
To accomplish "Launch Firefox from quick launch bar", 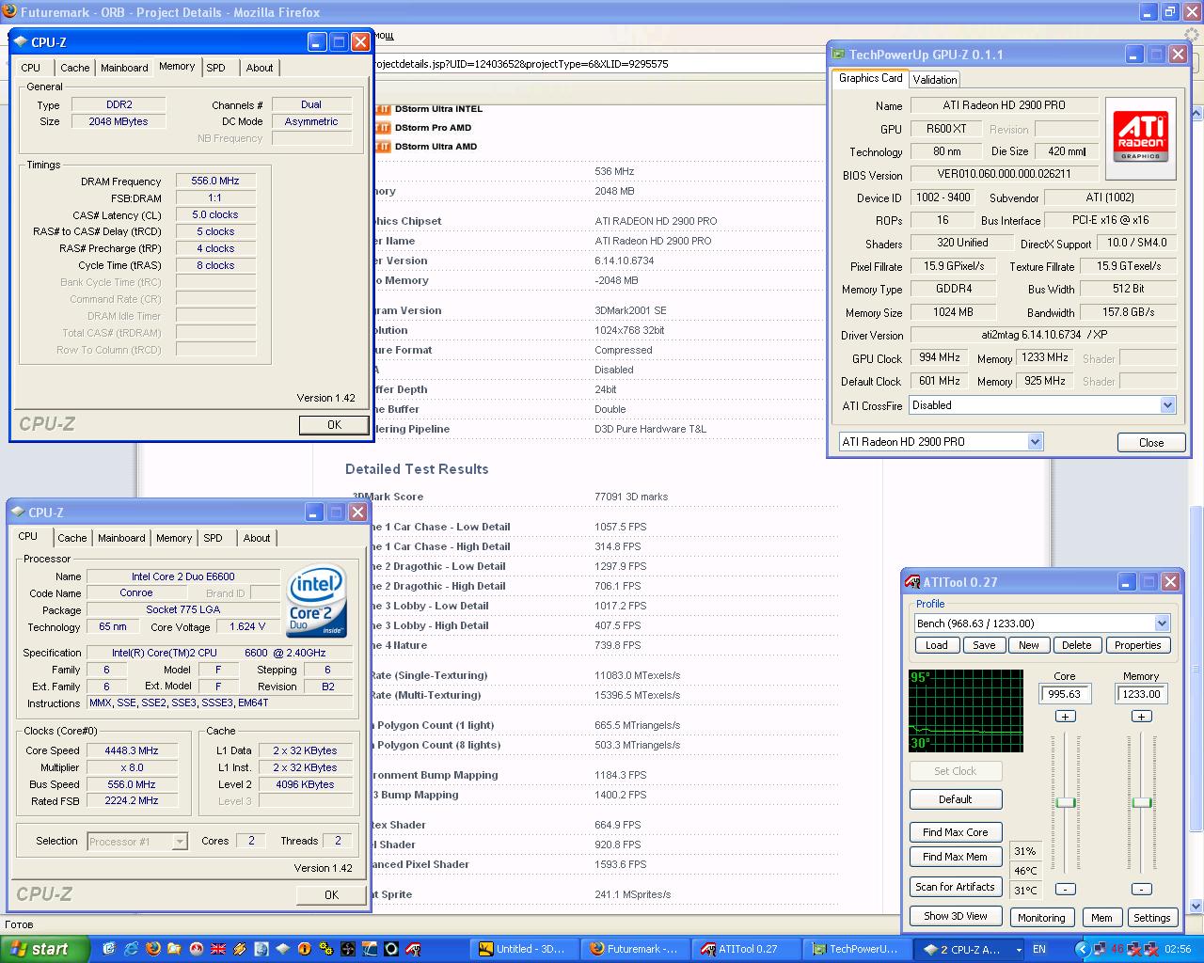I will pyautogui.click(x=153, y=949).
